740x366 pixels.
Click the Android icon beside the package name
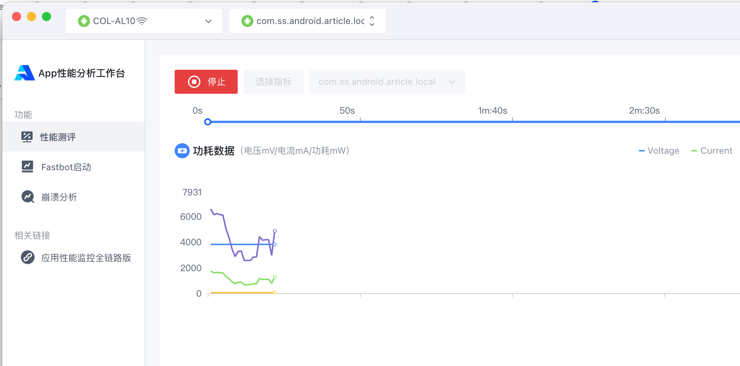coord(247,21)
